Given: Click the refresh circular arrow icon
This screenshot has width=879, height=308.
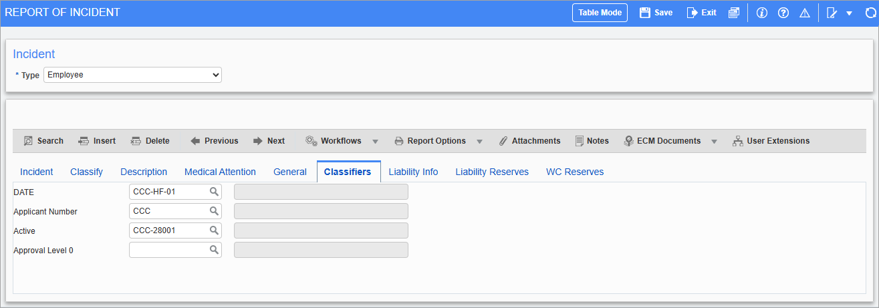Looking at the screenshot, I should pos(870,13).
